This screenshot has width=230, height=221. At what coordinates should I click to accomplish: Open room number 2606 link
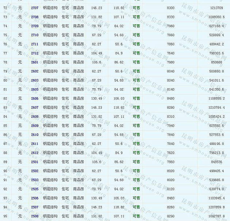(x=35, y=98)
